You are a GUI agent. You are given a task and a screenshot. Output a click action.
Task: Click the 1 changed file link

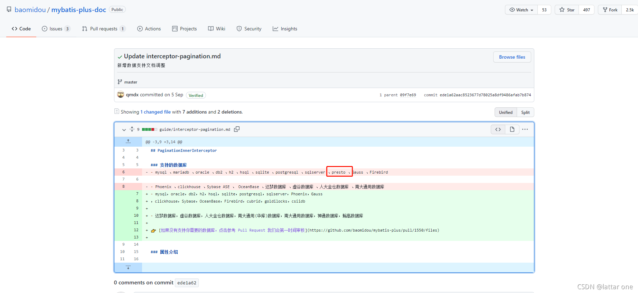coord(156,112)
